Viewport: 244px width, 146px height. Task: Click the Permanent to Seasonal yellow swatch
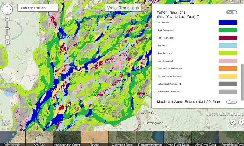228,76
